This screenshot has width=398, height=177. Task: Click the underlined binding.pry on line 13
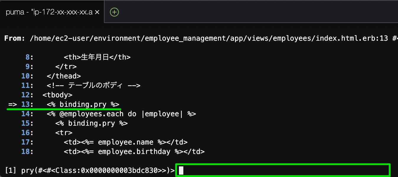(83, 104)
